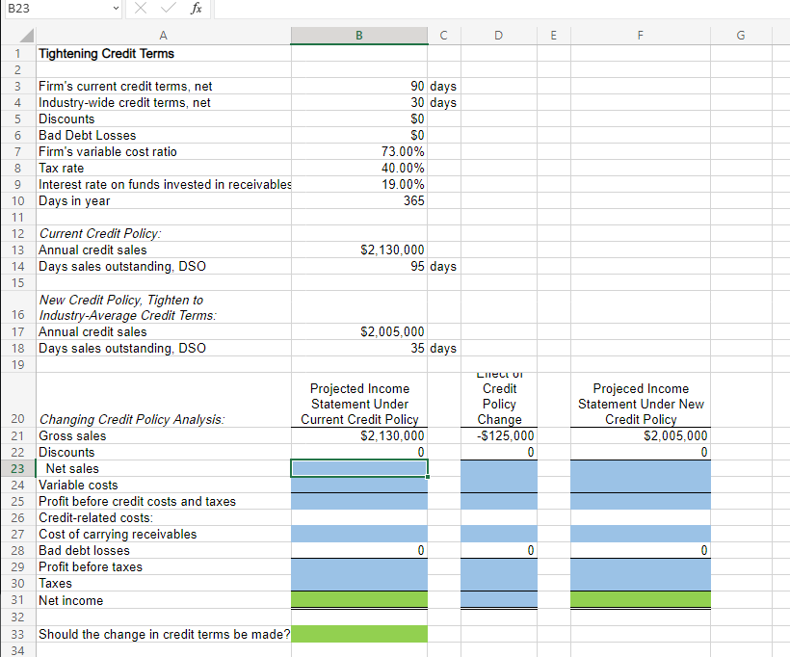Select the column B header
The width and height of the screenshot is (790, 657).
pos(358,34)
